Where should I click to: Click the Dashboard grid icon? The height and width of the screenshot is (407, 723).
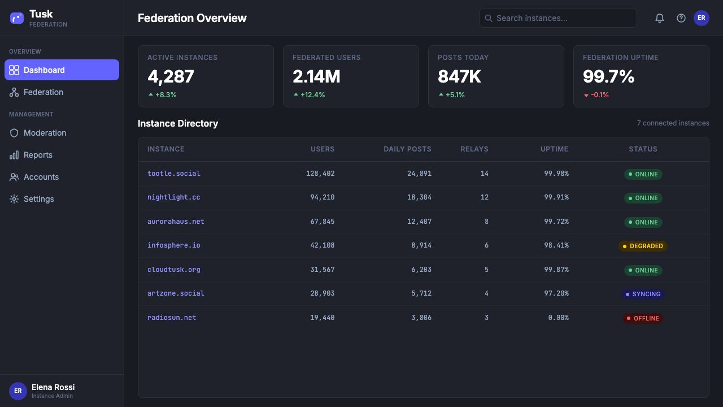(14, 70)
